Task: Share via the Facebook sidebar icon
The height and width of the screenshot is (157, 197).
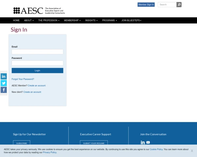Action: (x=4, y=90)
